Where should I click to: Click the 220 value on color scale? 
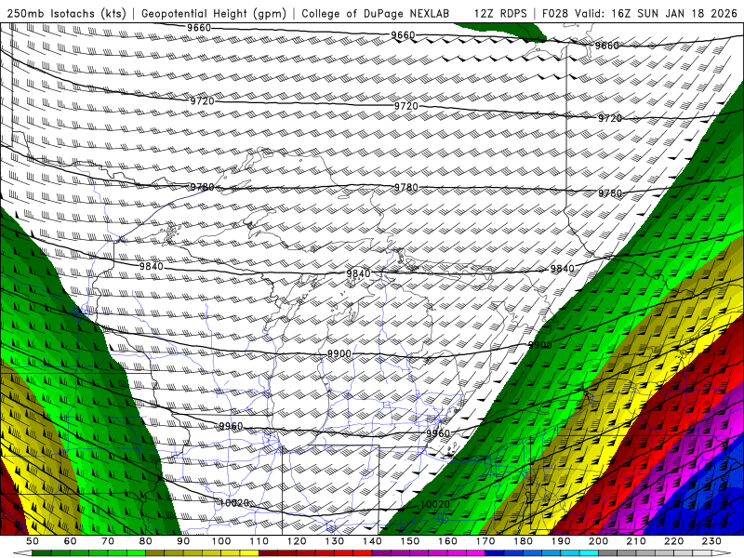(x=673, y=541)
